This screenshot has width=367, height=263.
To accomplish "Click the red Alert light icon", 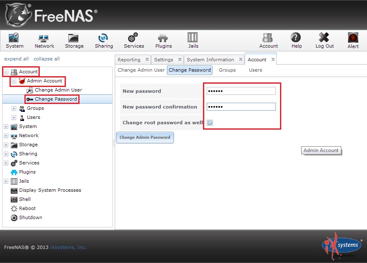I will tap(353, 38).
